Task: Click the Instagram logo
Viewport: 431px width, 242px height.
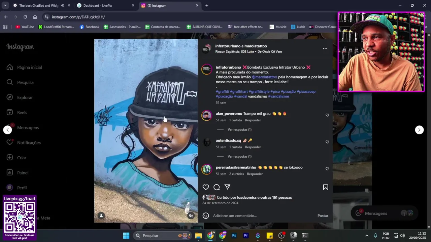Action: [x=20, y=47]
